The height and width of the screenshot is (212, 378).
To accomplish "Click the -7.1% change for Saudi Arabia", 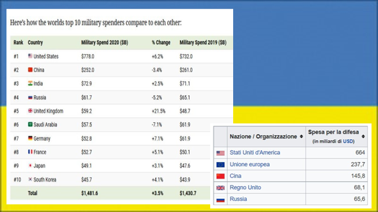I will [x=157, y=125].
